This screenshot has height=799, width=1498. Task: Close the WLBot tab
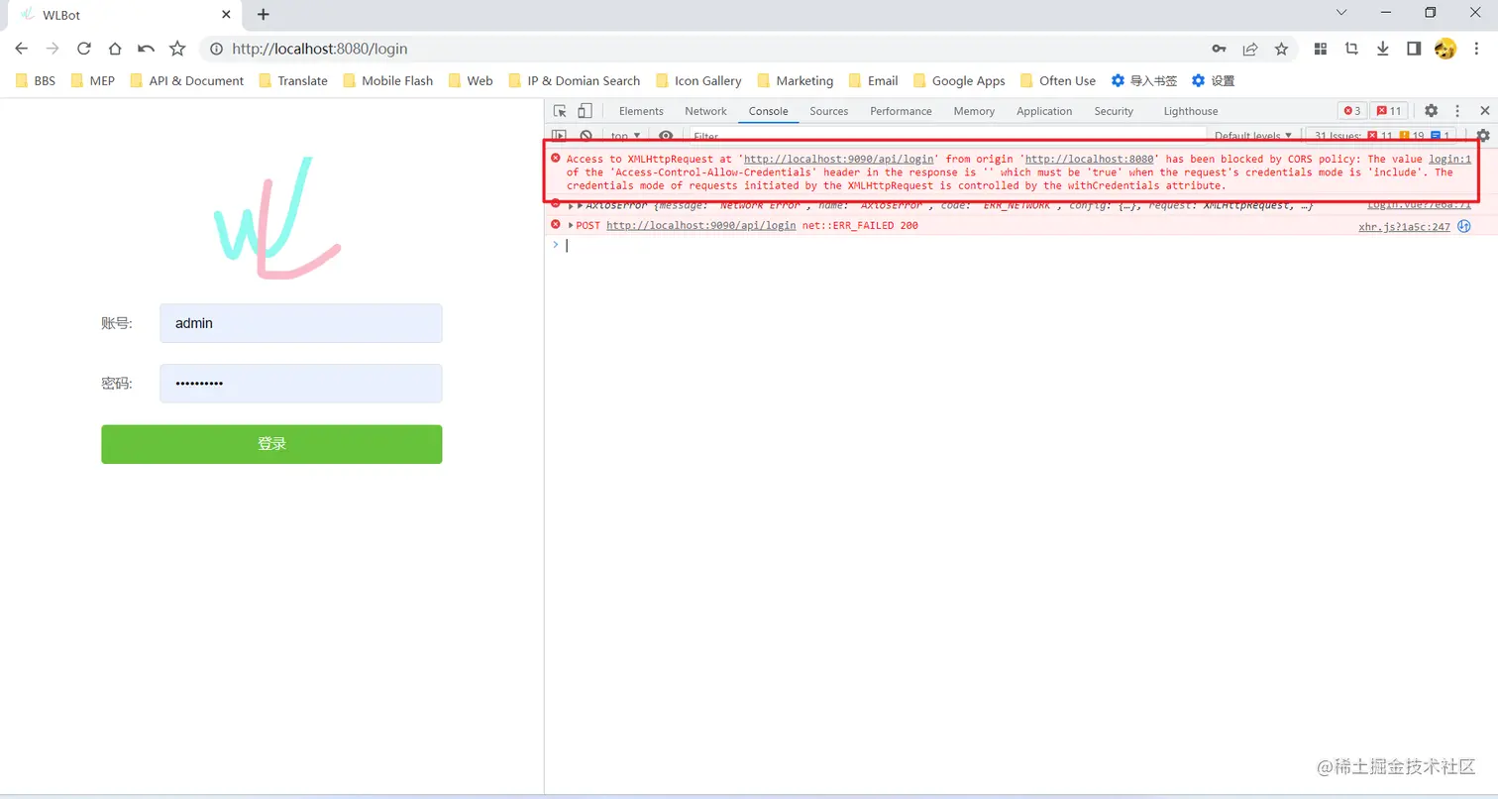pos(227,15)
